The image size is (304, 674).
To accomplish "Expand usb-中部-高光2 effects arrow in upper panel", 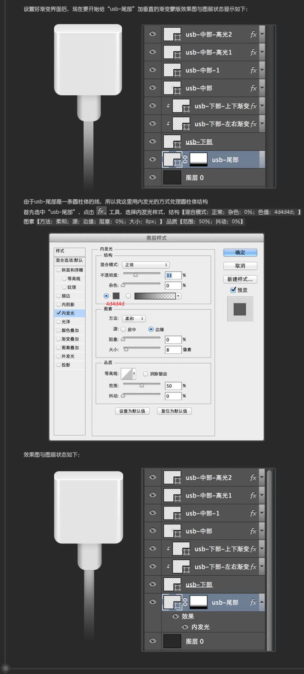I will pyautogui.click(x=262, y=35).
